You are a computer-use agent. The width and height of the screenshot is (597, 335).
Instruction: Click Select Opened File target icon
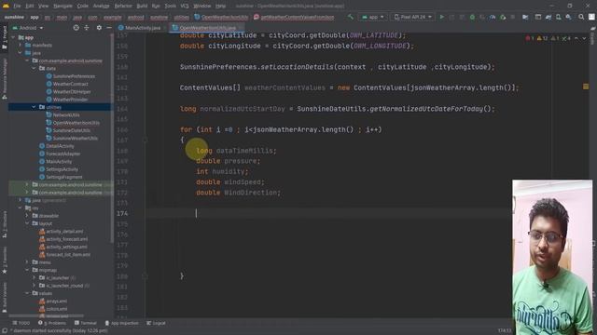(x=76, y=28)
